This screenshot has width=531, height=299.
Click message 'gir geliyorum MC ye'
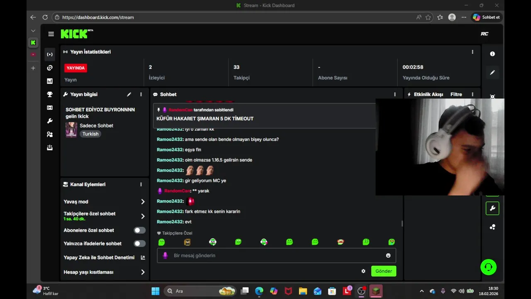[x=205, y=181]
